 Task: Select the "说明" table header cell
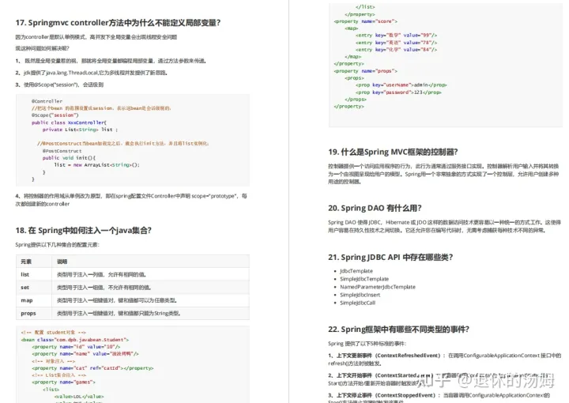point(151,262)
